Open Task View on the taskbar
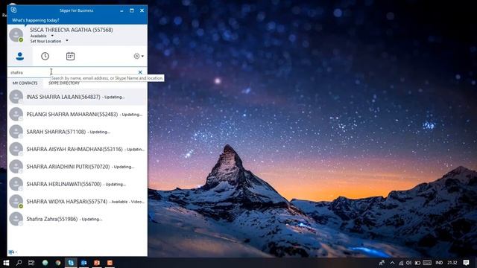 pos(31,263)
